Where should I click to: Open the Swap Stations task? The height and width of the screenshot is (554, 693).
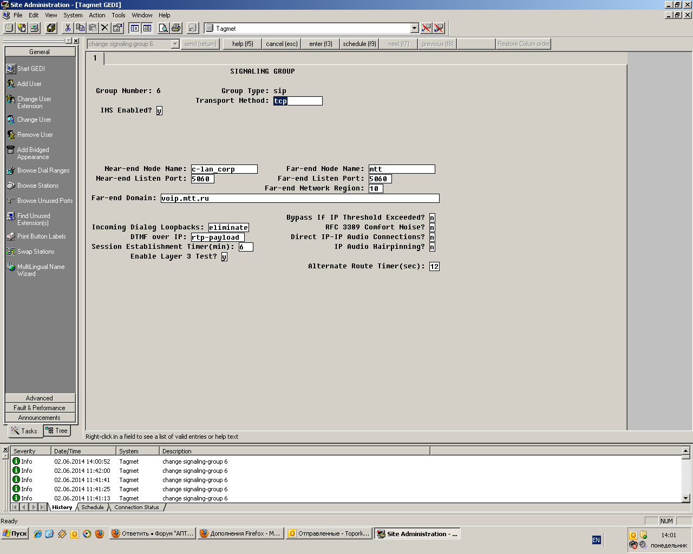coord(30,252)
